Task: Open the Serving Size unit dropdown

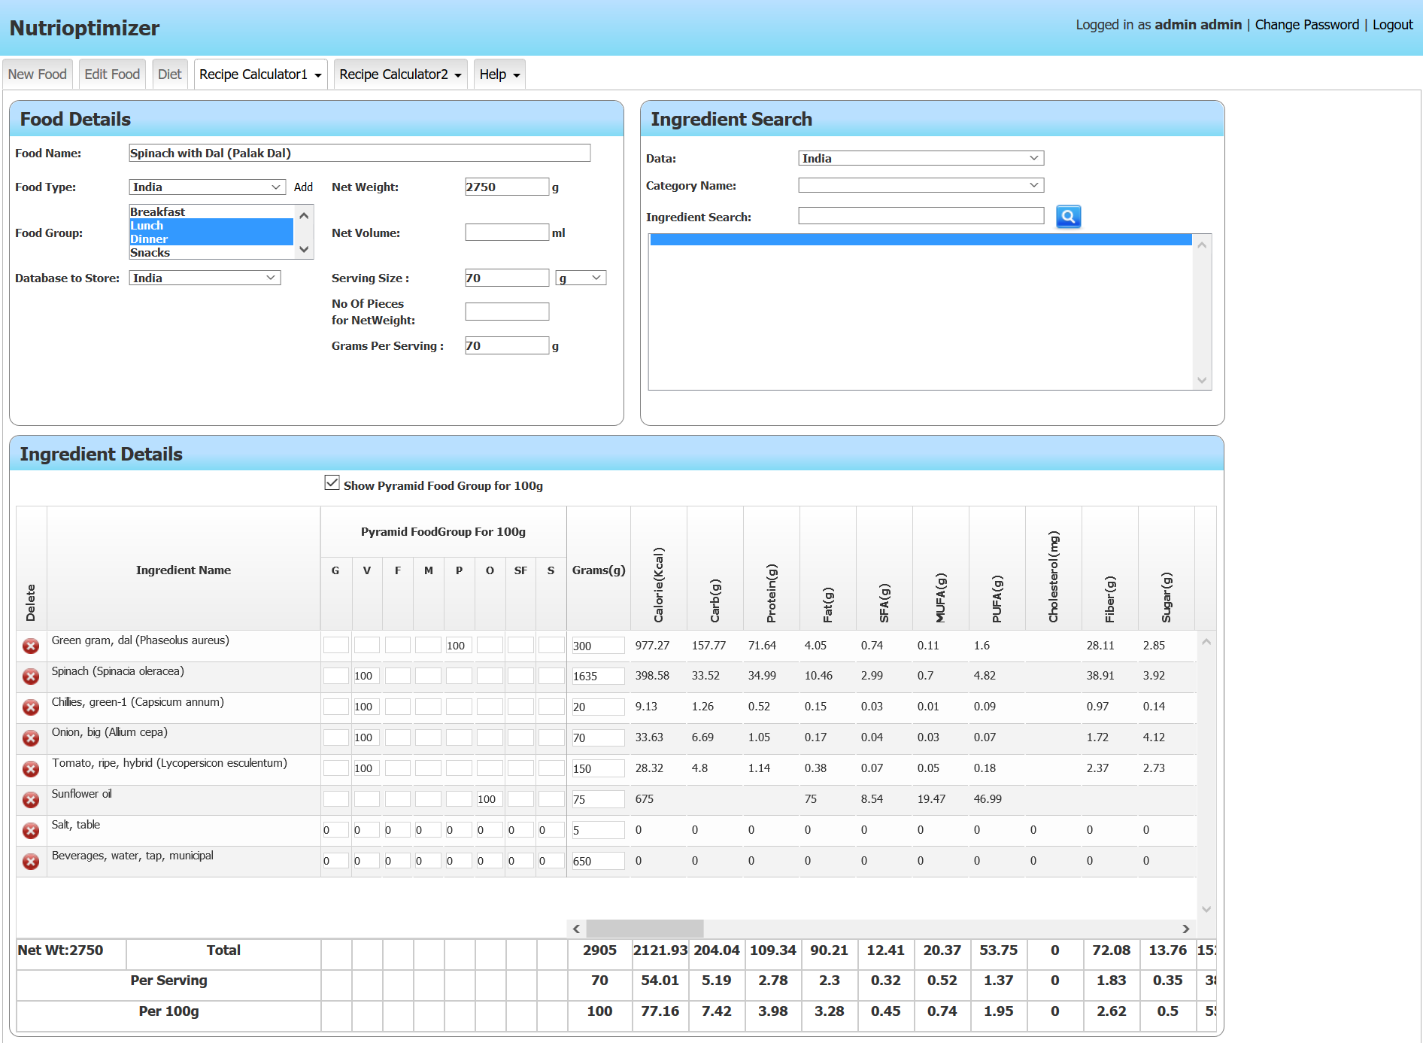Action: (581, 278)
